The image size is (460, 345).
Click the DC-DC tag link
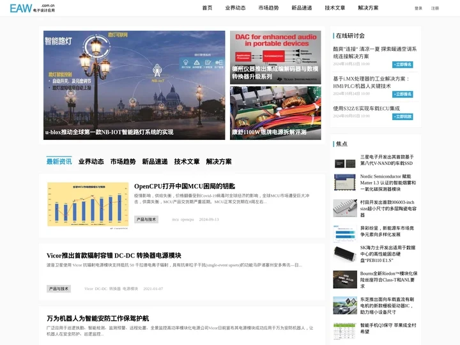tap(101, 289)
